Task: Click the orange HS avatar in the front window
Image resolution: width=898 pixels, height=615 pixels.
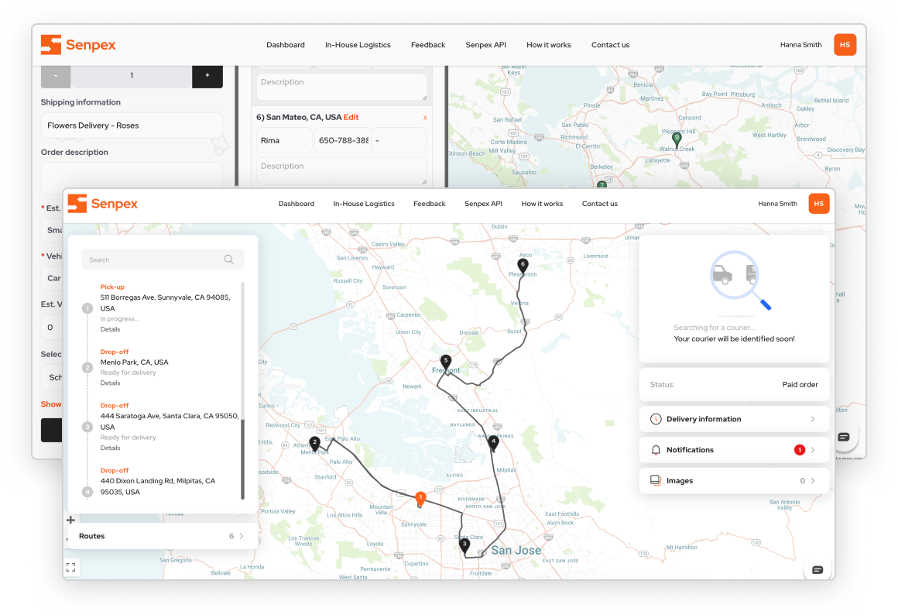Action: [x=818, y=204]
